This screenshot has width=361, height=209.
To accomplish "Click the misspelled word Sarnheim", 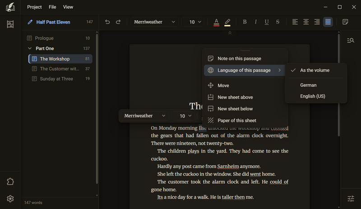I will coord(228,166).
